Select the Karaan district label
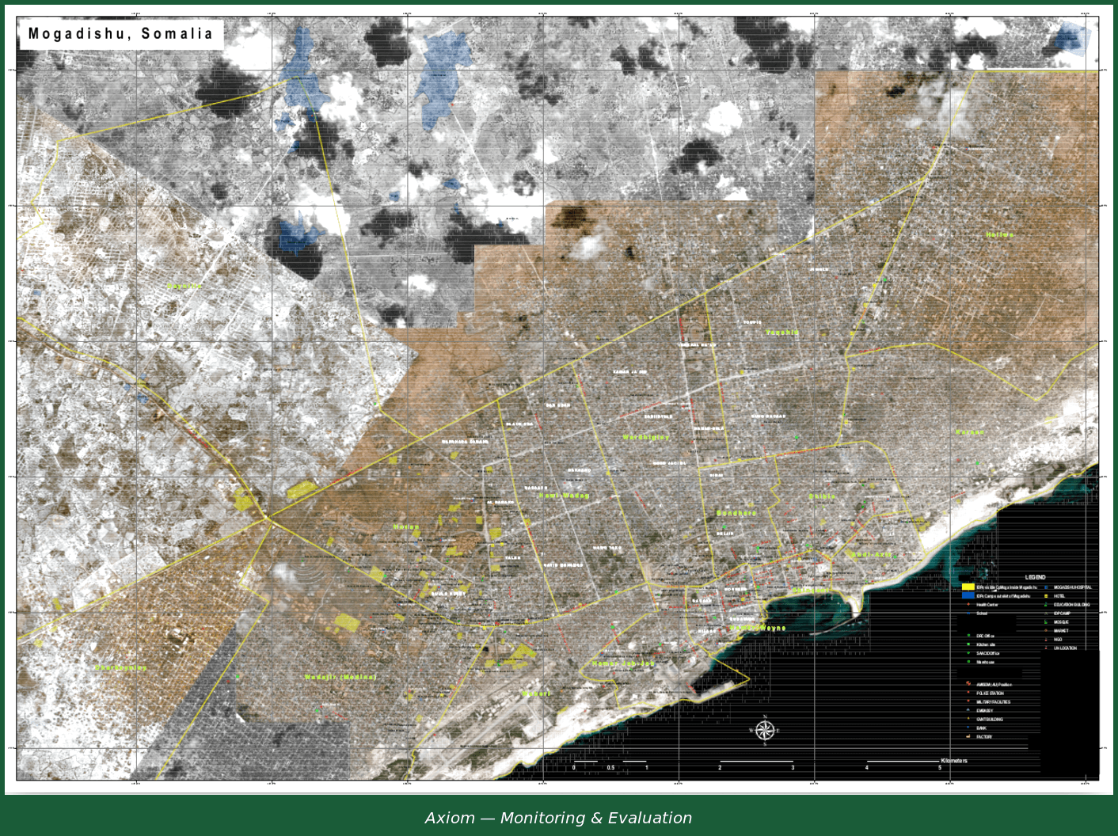This screenshot has width=1118, height=836. 970,432
